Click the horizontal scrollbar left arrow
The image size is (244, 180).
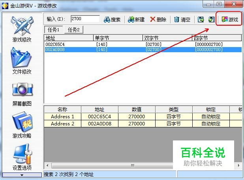47,165
